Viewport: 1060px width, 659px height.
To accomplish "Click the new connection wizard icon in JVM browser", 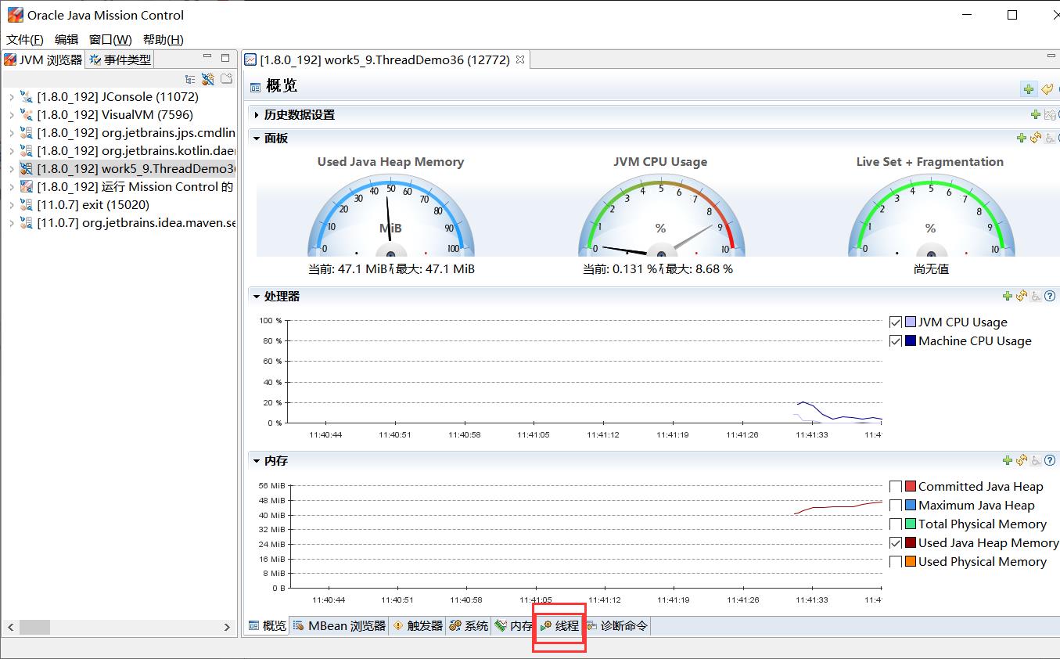I will [x=208, y=79].
